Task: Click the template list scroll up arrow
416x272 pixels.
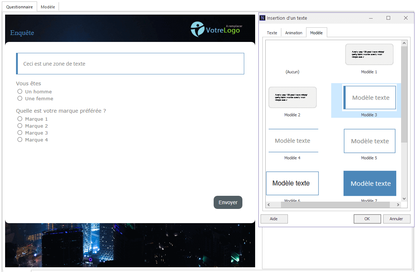Action: (404, 43)
